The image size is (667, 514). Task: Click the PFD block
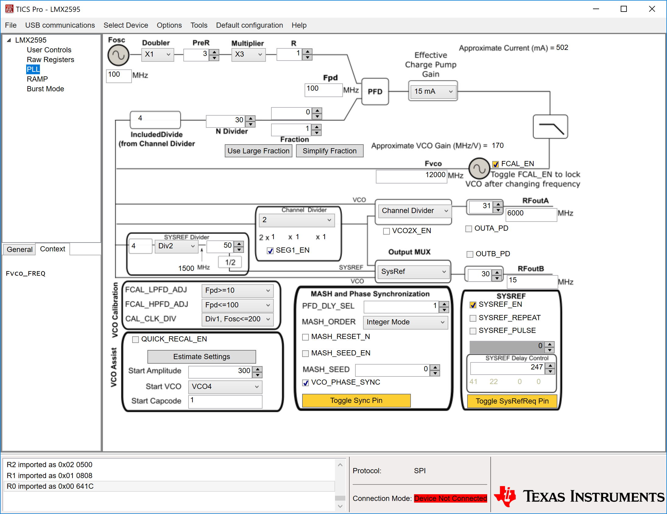click(x=375, y=92)
